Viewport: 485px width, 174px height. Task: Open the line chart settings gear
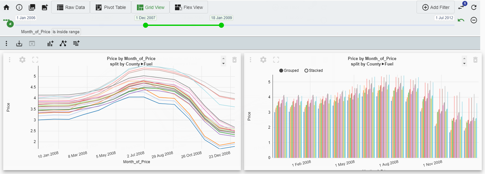[x=22, y=60]
